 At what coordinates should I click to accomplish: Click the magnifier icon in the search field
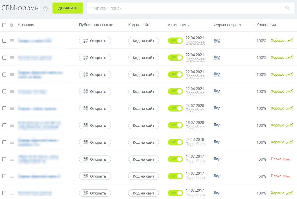(x=287, y=8)
